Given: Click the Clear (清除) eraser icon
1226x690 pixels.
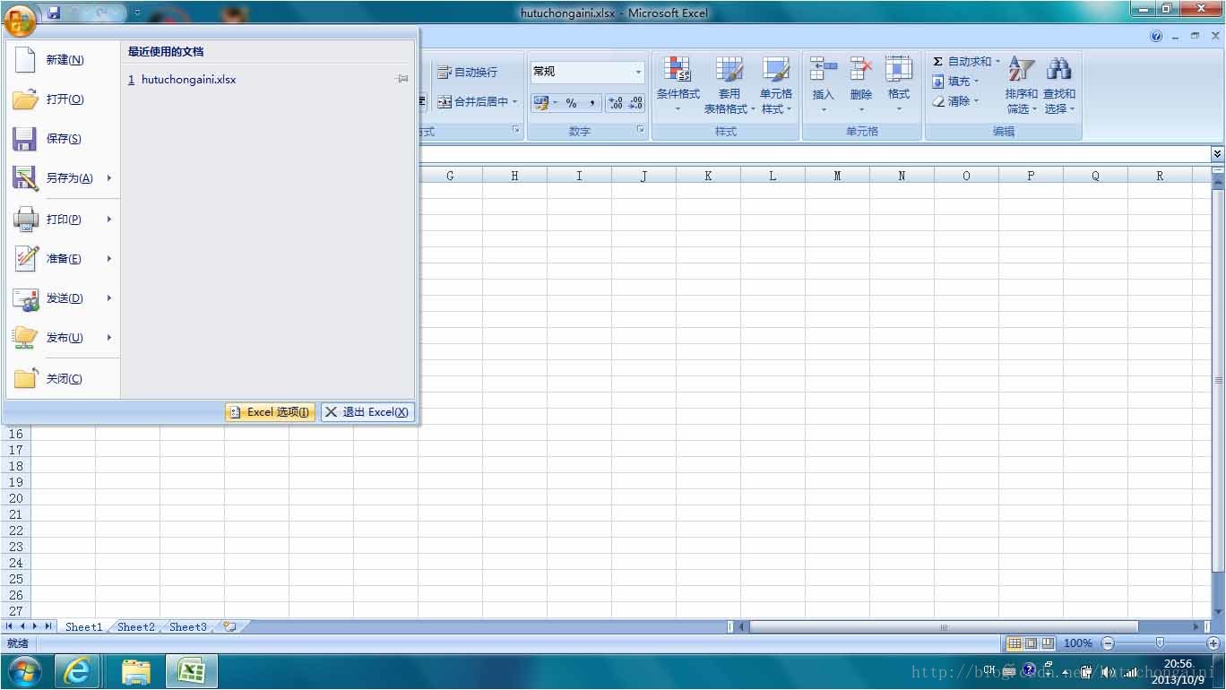Looking at the screenshot, I should pos(938,101).
